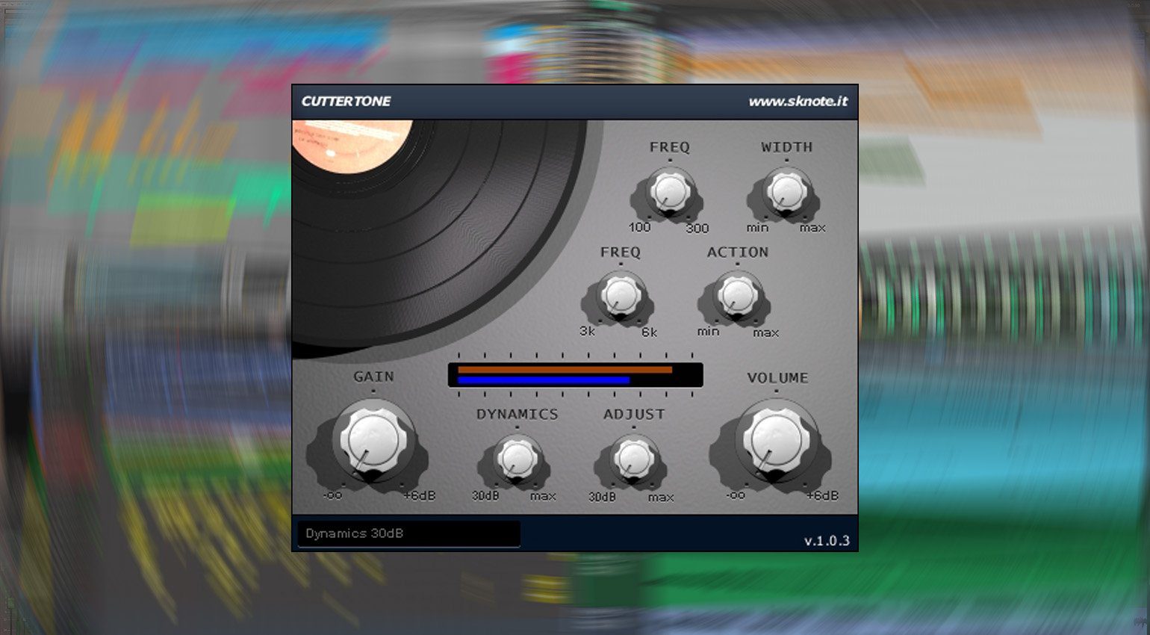Click the 'max' mark under the WIDTH knob

(812, 228)
